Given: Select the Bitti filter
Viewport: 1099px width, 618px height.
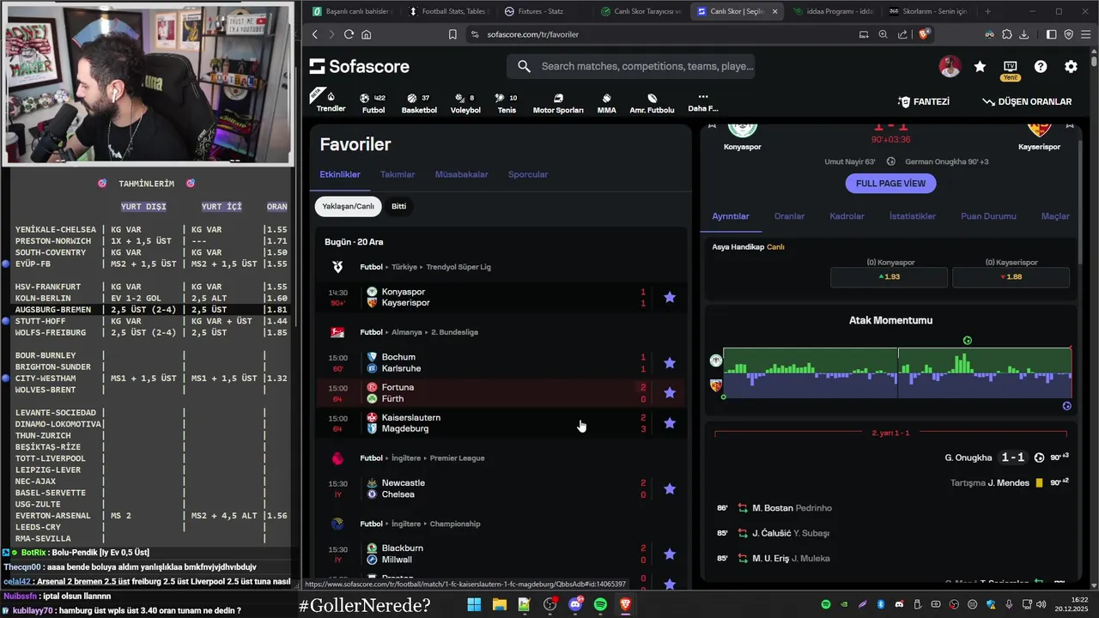Looking at the screenshot, I should (398, 206).
